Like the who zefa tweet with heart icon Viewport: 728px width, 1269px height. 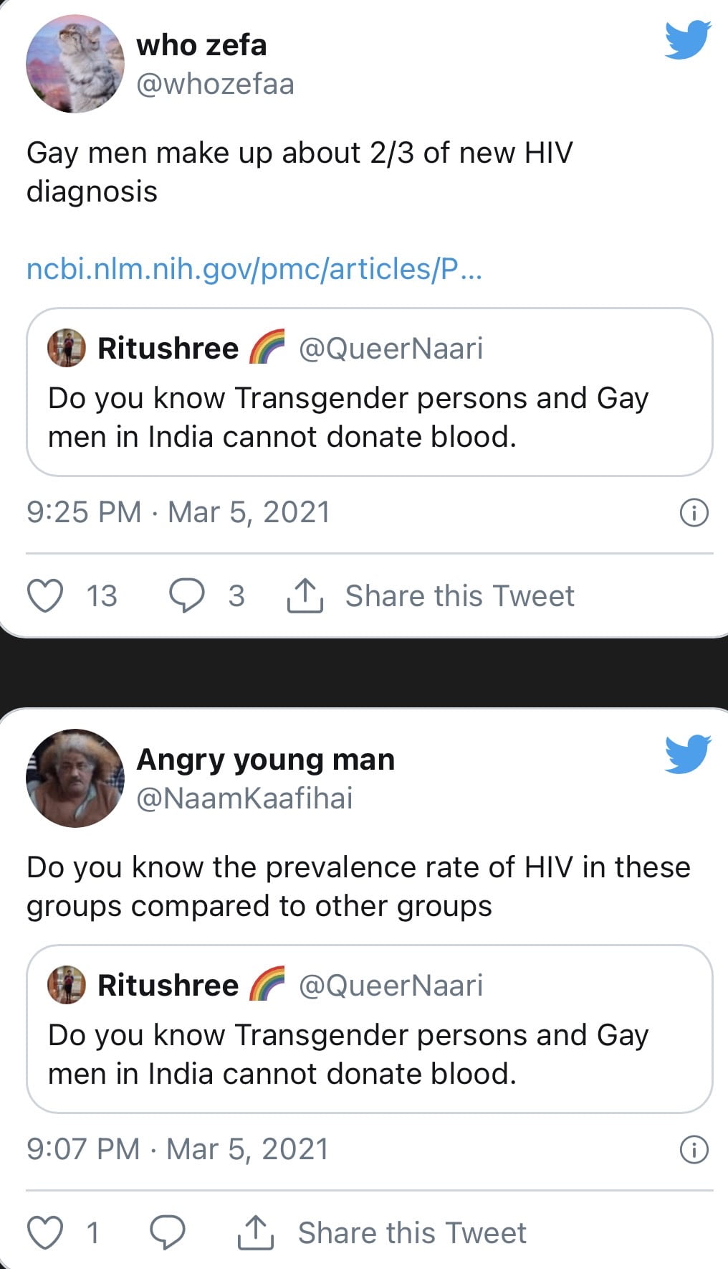[x=45, y=595]
